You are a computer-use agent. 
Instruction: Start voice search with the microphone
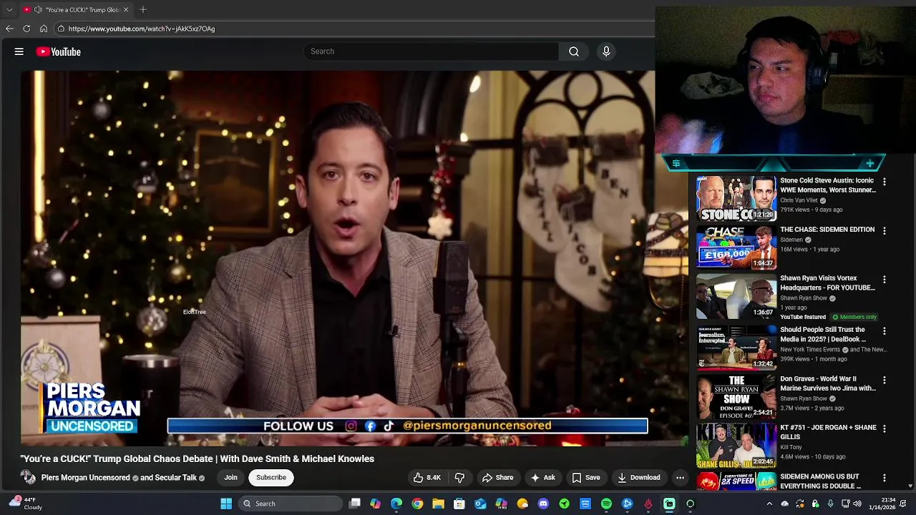pyautogui.click(x=606, y=51)
